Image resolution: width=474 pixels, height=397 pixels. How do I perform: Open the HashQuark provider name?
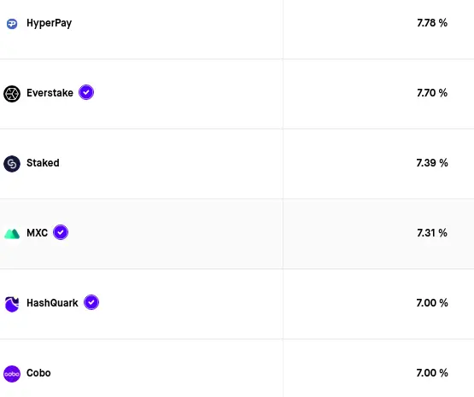click(x=52, y=303)
